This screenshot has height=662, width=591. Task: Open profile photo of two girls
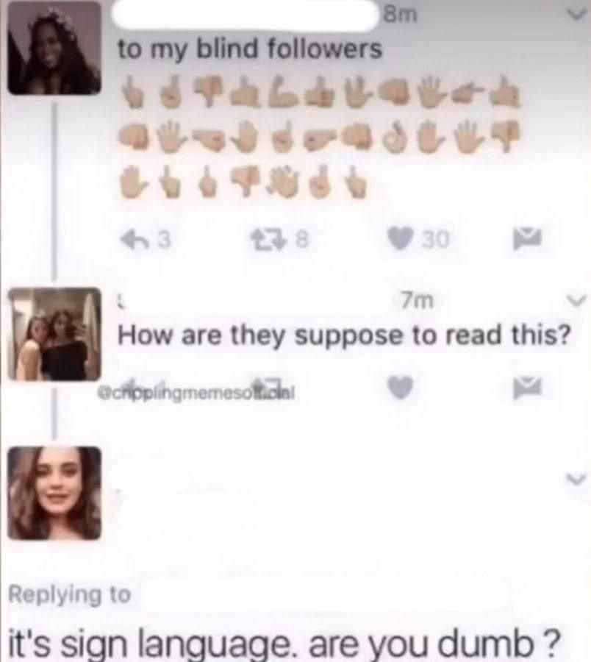[54, 335]
